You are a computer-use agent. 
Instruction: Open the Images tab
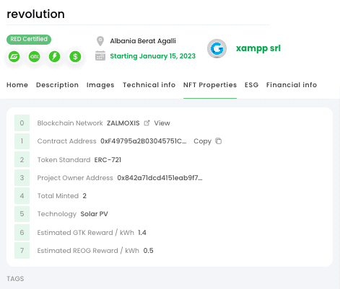(100, 85)
